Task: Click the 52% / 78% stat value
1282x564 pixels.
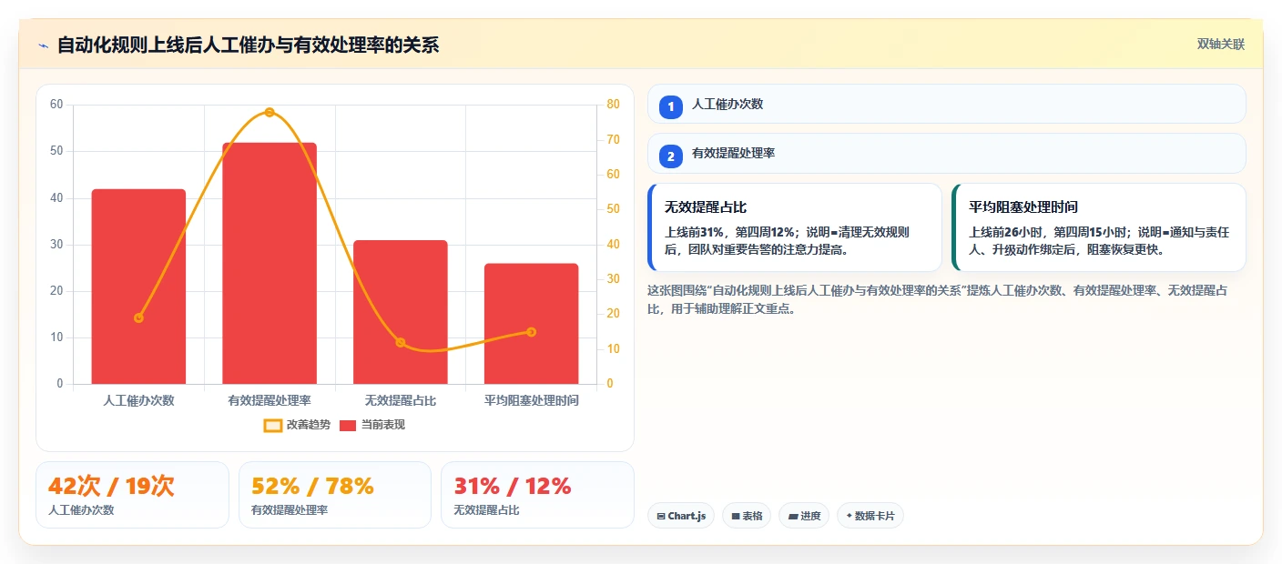Action: point(312,487)
